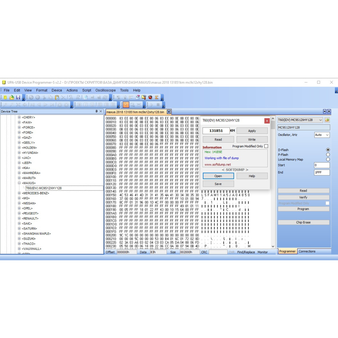Screen dimensions: 338x338
Task: Expand the SUZUKI tree node
Action: click(x=19, y=239)
